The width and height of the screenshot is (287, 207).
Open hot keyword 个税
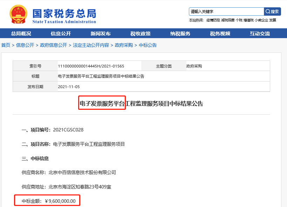click(x=239, y=20)
